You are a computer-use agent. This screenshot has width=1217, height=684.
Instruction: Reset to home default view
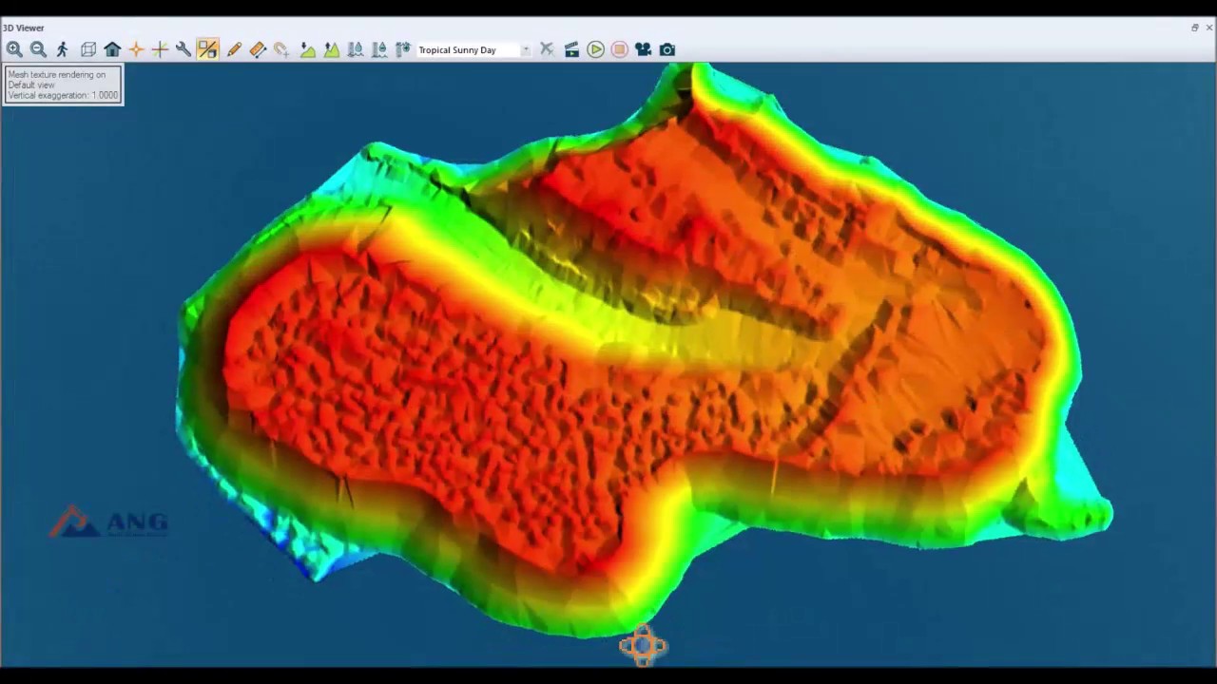[112, 49]
